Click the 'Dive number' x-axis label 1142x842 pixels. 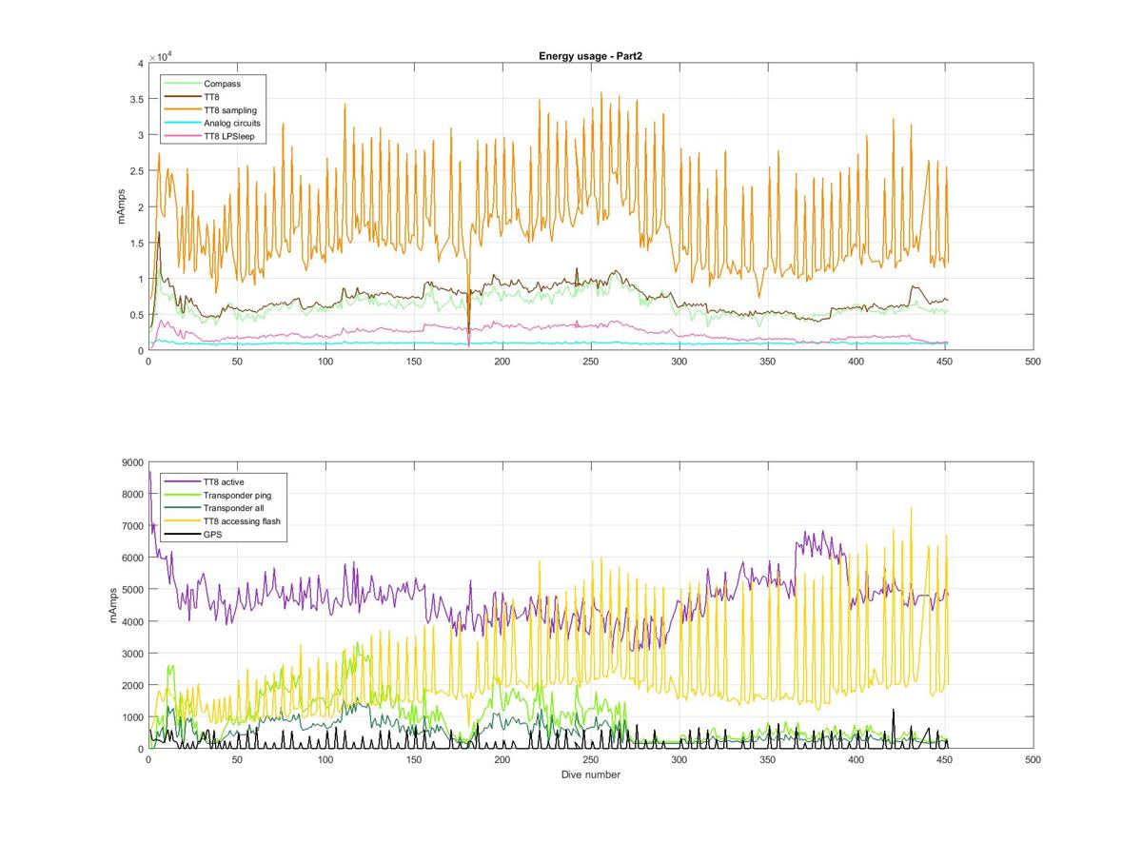click(591, 774)
